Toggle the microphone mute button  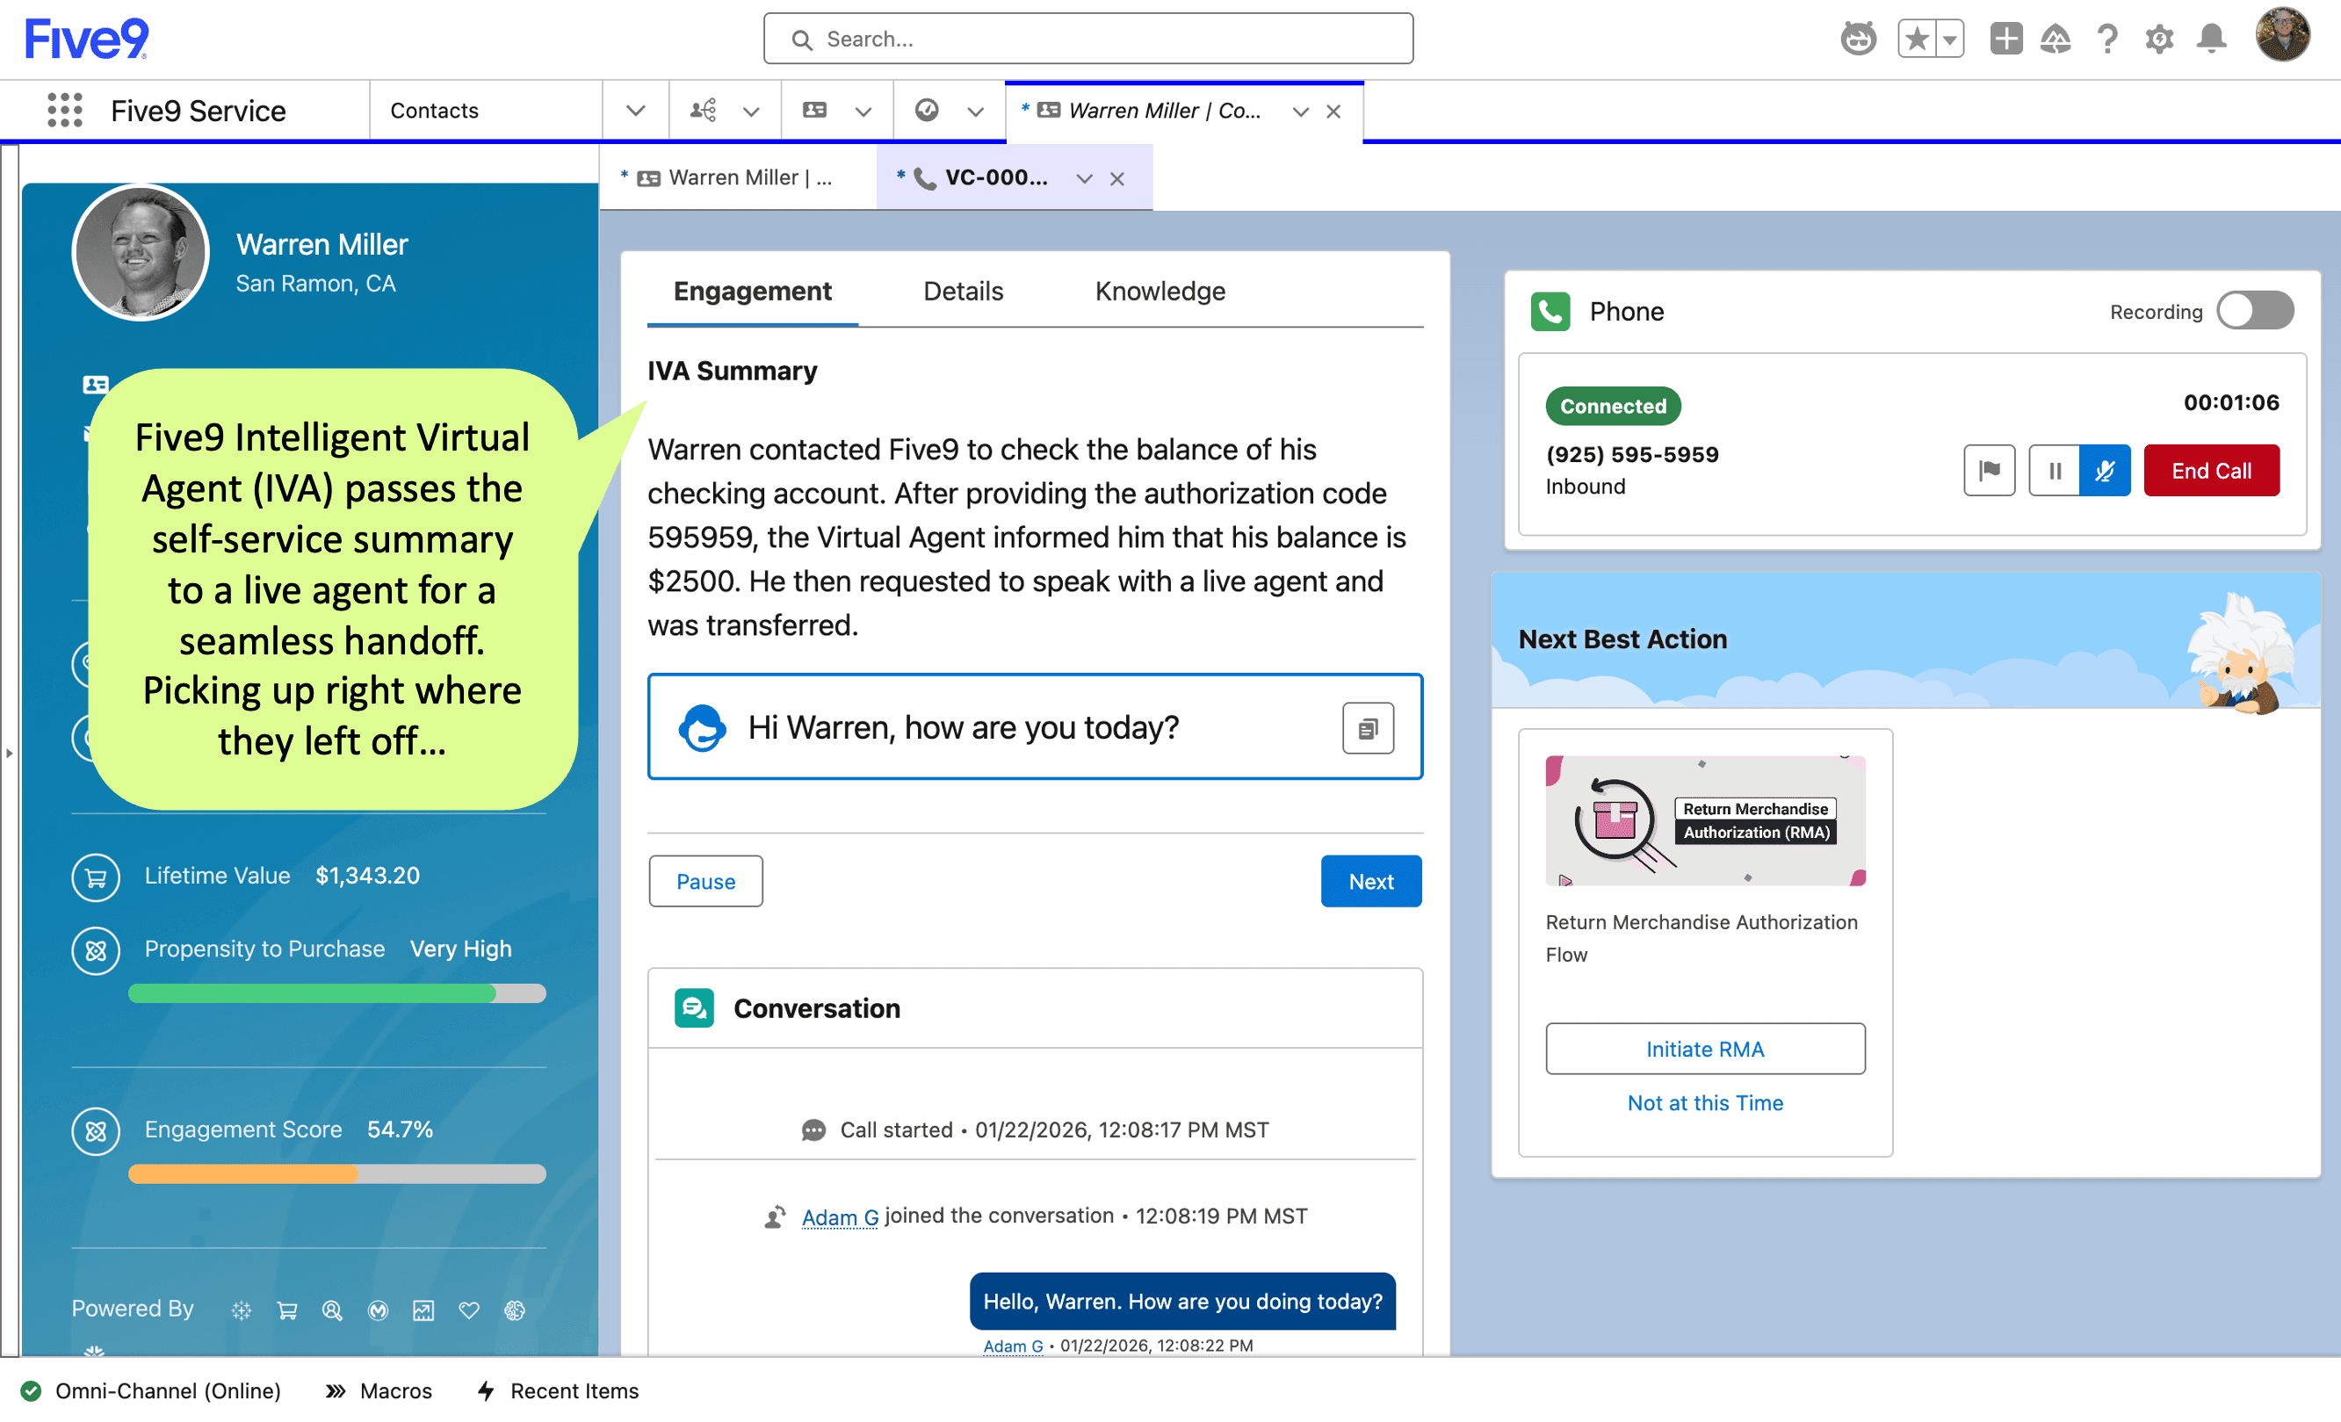click(2105, 470)
